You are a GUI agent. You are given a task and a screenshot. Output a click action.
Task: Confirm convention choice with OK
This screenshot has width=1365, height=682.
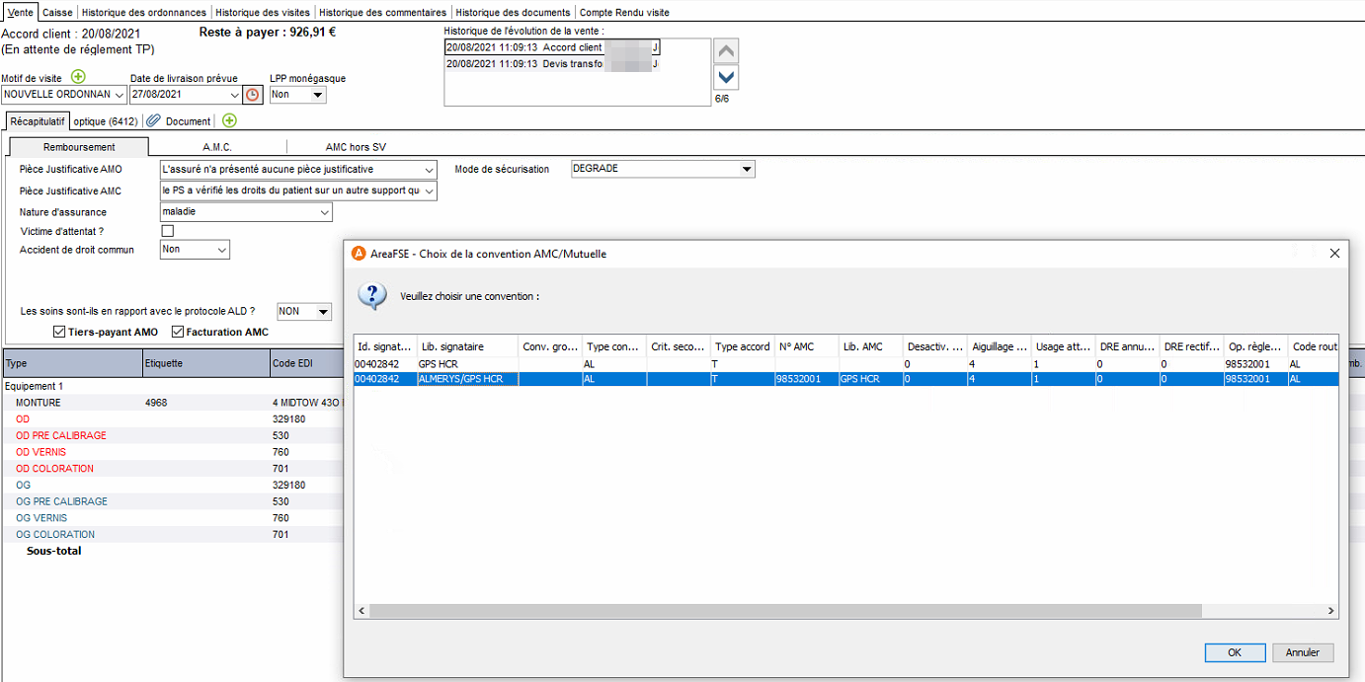[1235, 652]
